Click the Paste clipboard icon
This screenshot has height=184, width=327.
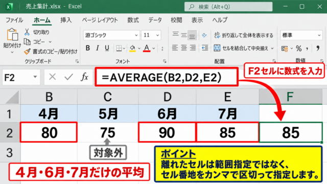(12, 34)
